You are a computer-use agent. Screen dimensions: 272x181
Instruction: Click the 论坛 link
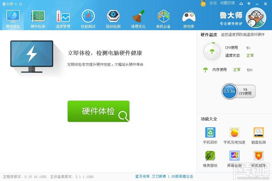213,3
